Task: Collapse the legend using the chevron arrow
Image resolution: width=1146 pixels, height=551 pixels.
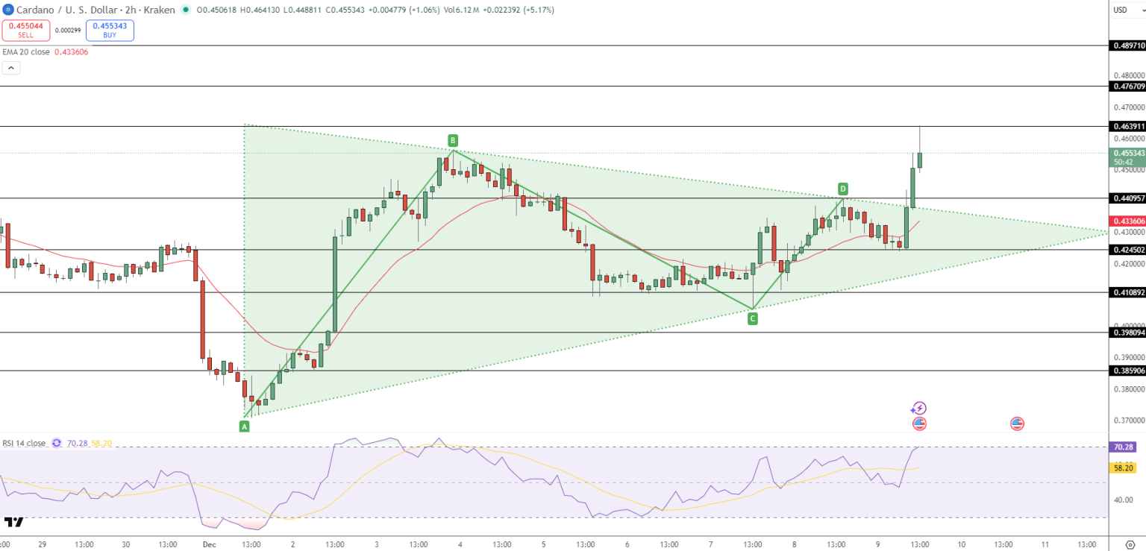Action: [10, 67]
